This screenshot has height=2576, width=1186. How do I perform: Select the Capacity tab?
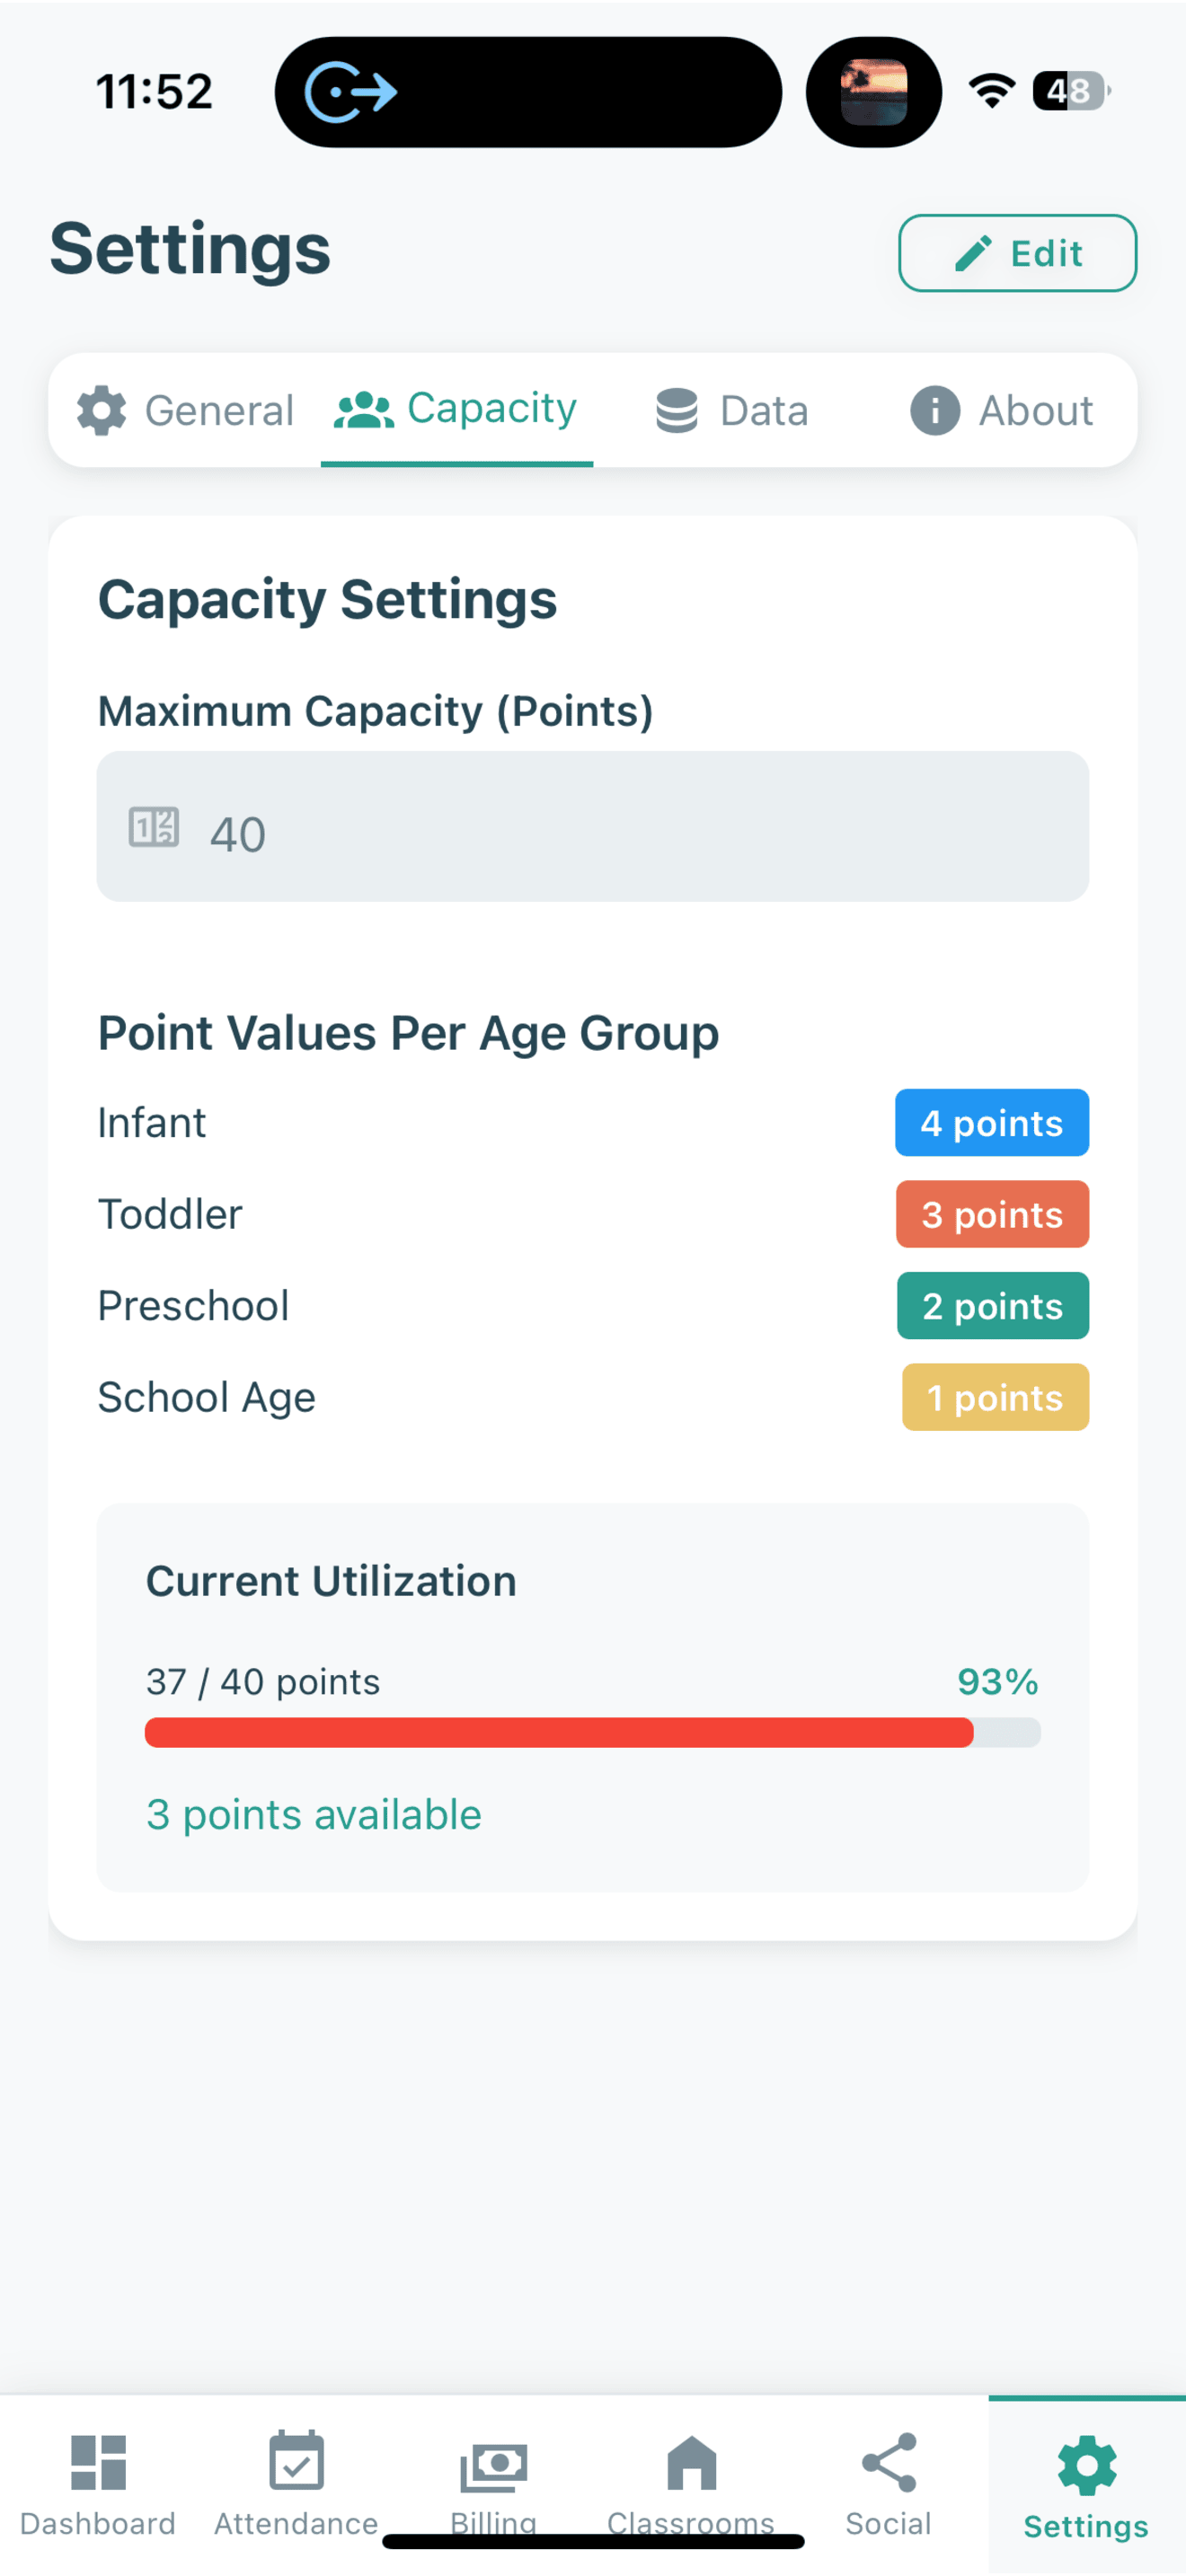click(x=456, y=409)
